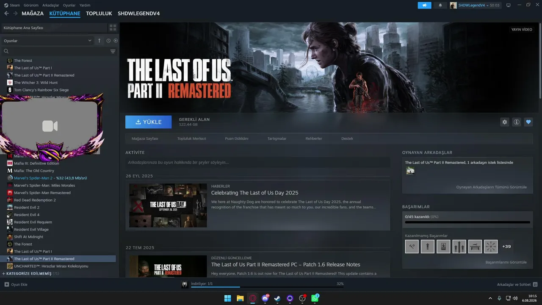Launch Big Picture mode via monitor icon
Viewport: 542px width, 305px height.
[x=509, y=5]
